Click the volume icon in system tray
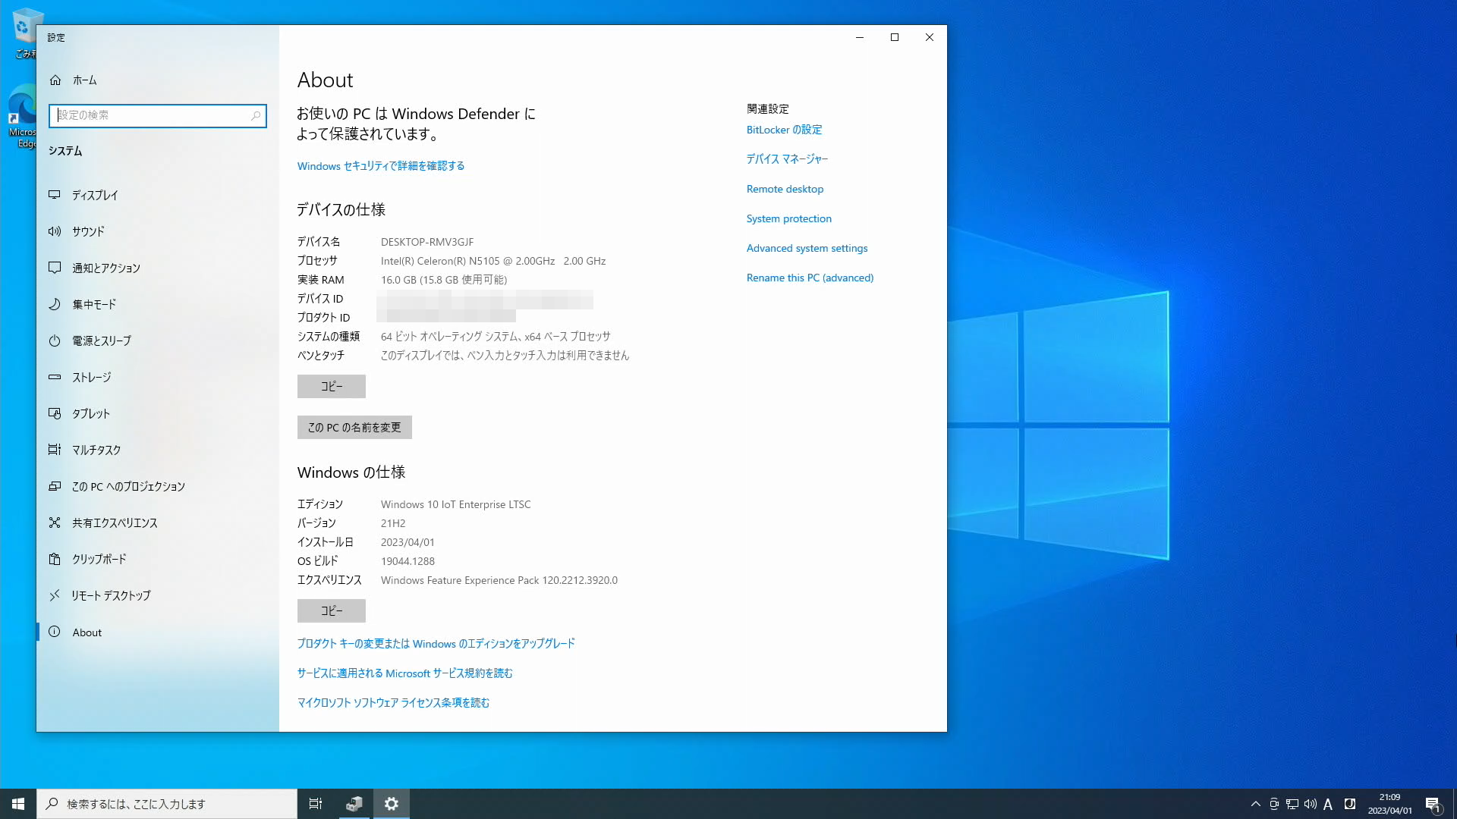 (x=1311, y=804)
